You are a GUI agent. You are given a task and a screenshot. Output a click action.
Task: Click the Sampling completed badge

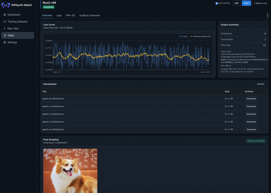point(256,141)
